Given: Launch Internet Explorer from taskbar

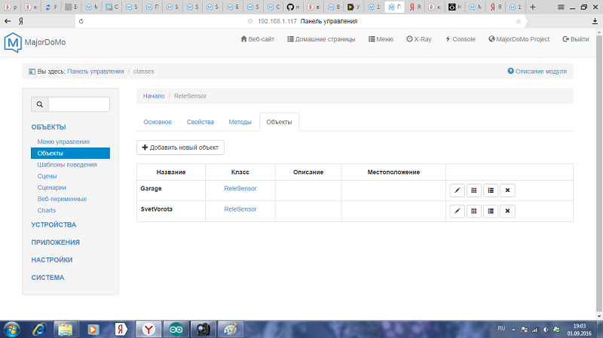Looking at the screenshot, I should click(39, 330).
